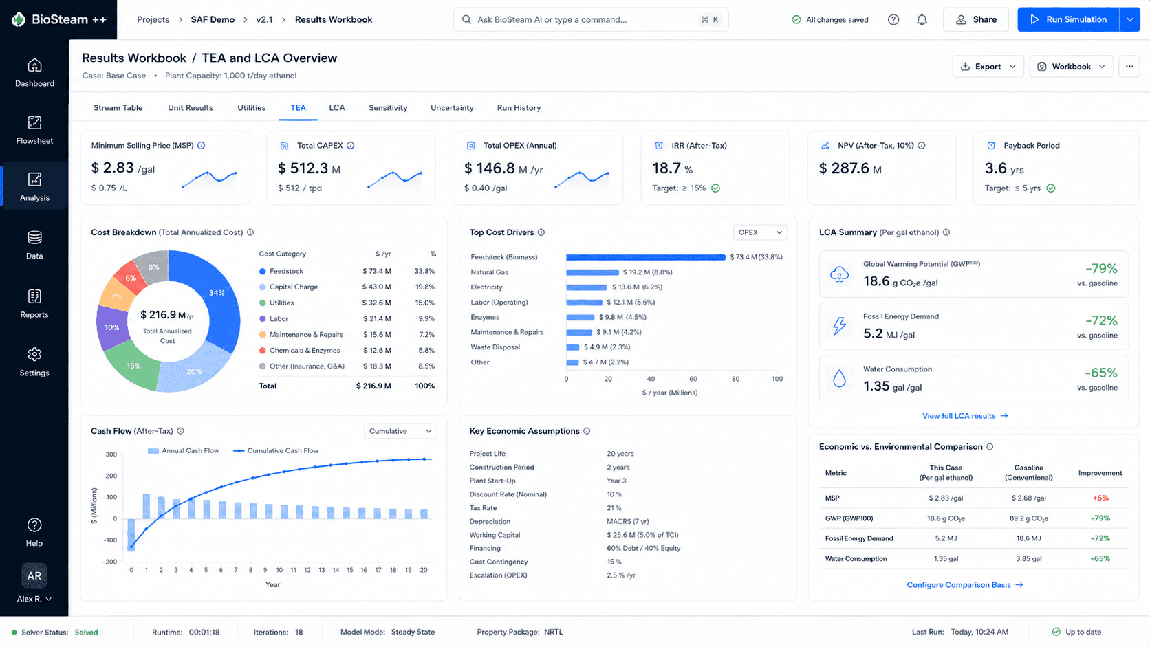This screenshot has height=647, width=1150.
Task: Click the Feedstock blue legend swatch
Action: [263, 272]
